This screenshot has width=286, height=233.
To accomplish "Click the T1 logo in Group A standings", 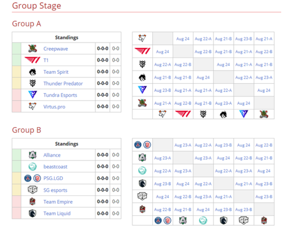I will [x=32, y=60].
